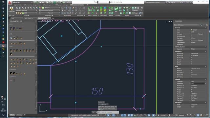Click the command line input field
Image resolution: width=210 pixels, height=118 pixels.
coord(108,112)
